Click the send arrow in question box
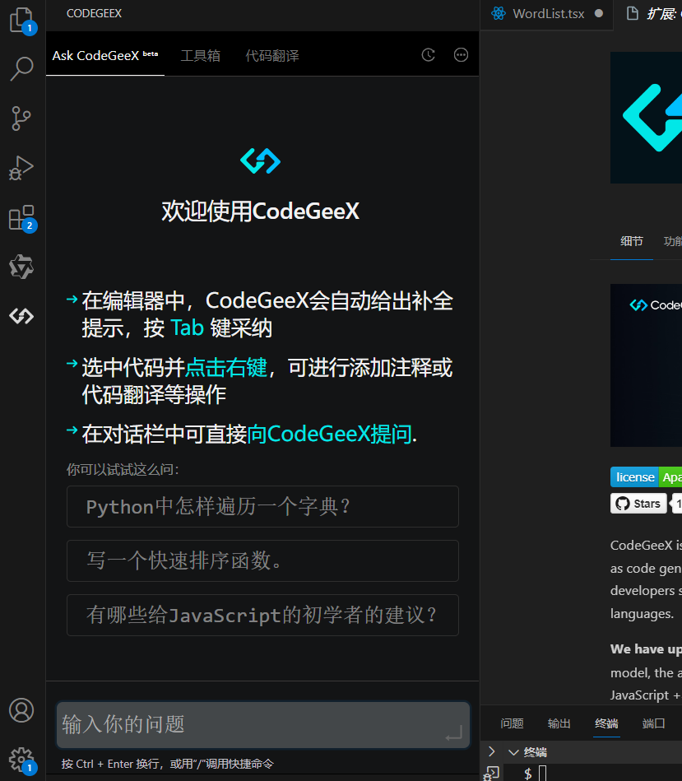 point(454,734)
